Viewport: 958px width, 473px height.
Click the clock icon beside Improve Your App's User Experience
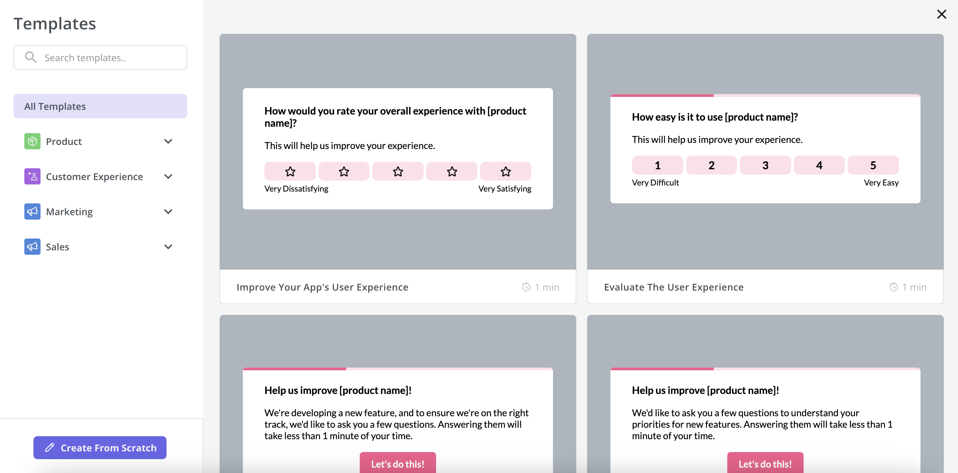(526, 287)
